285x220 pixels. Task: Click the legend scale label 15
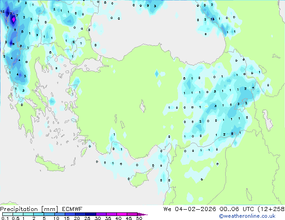pos(67,218)
